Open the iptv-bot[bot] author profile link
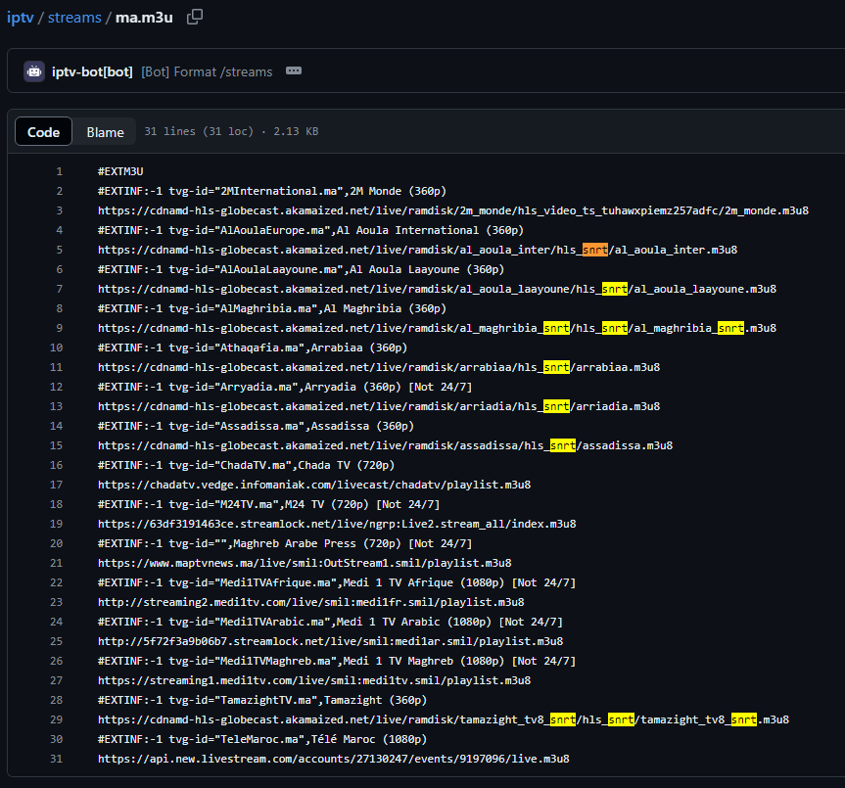 (x=92, y=71)
